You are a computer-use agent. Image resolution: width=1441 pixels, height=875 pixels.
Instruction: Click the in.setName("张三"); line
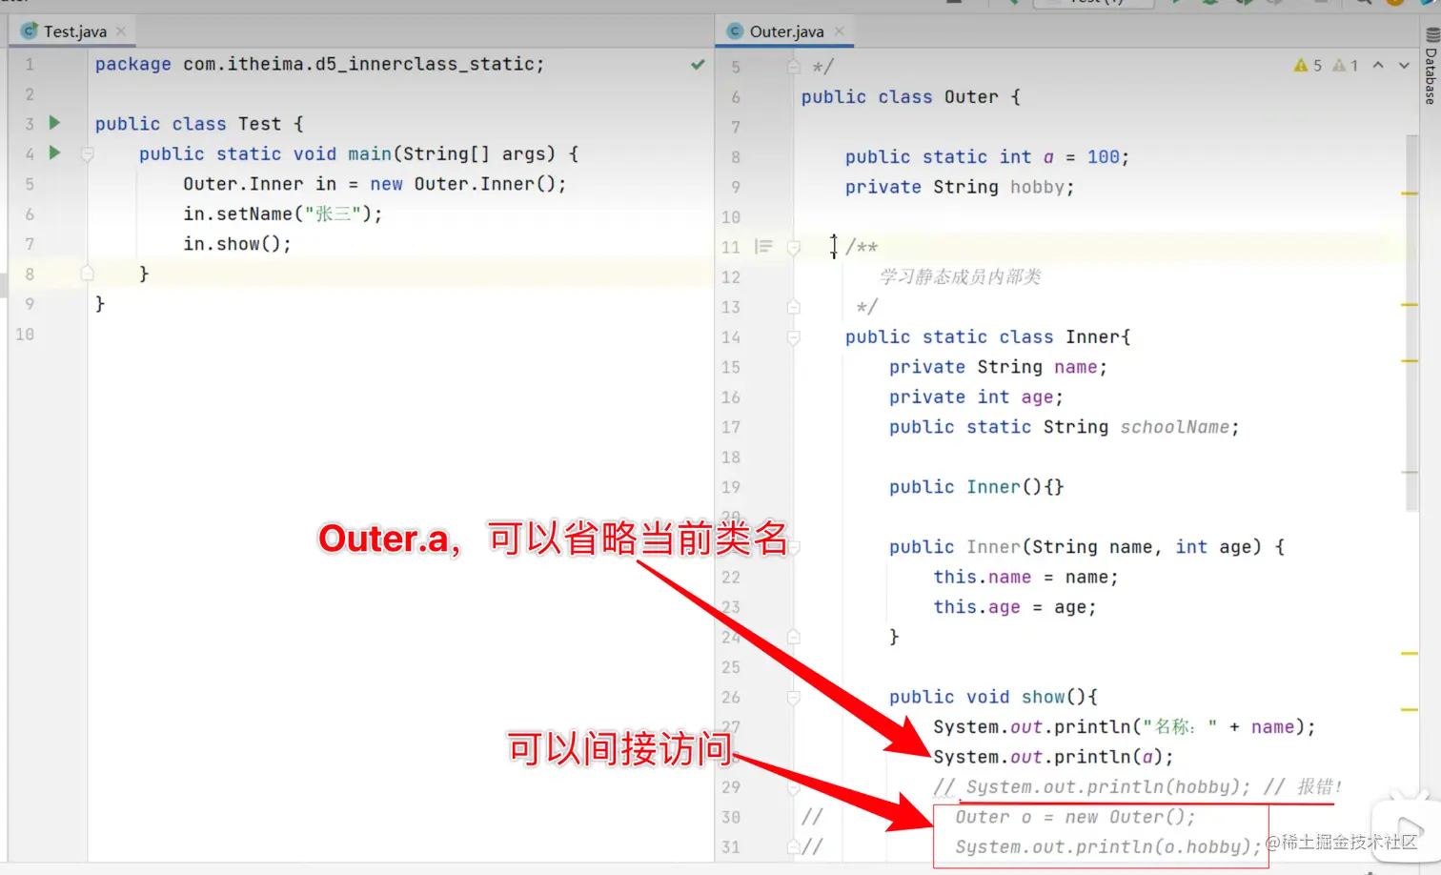[x=282, y=214]
